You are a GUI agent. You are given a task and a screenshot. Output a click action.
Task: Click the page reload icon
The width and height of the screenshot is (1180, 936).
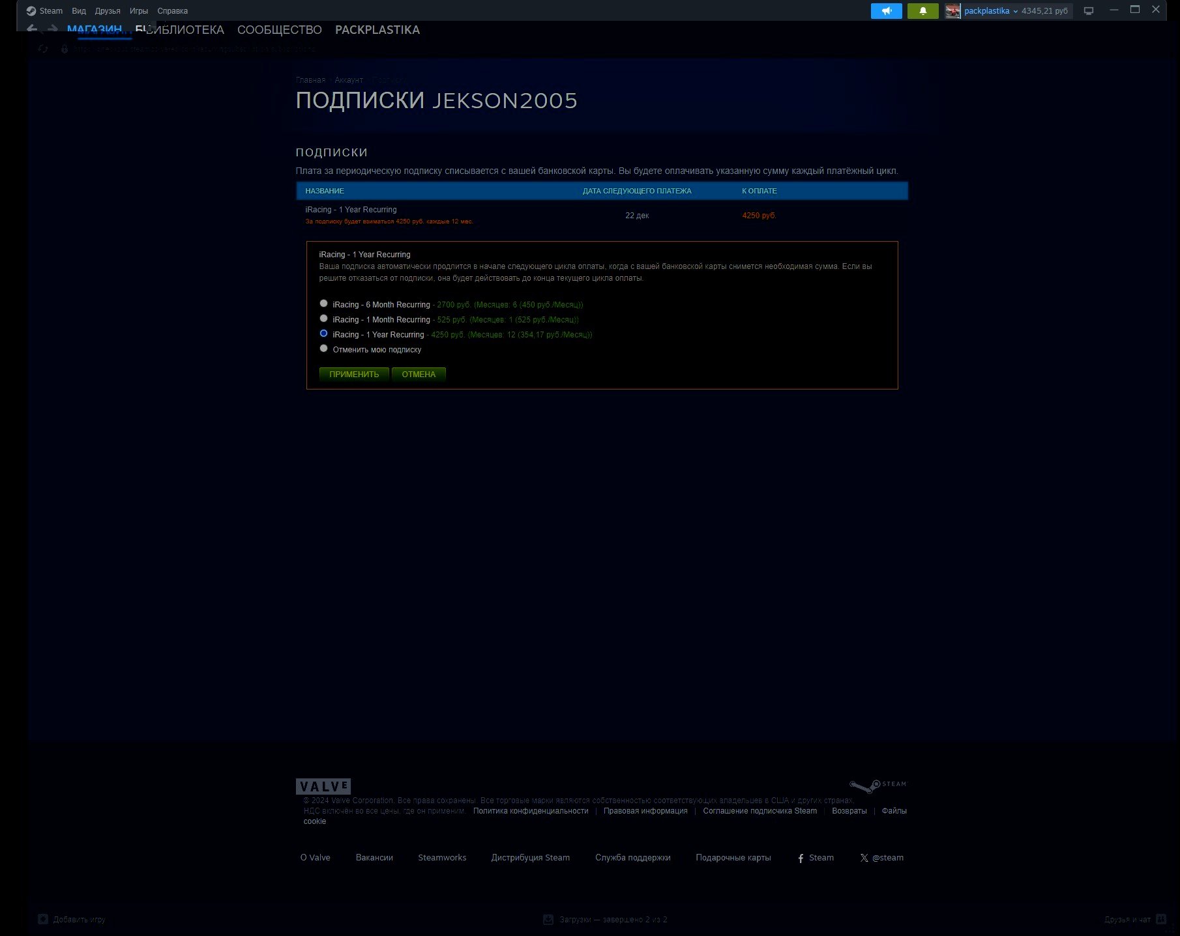(43, 49)
